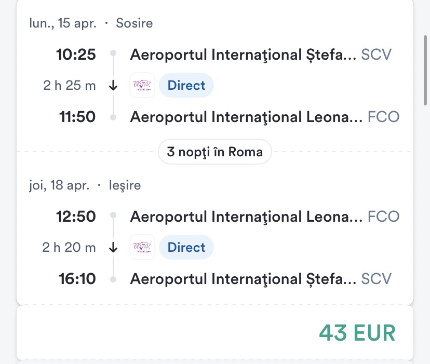
Task: Click the 12:50 departure timeline dot
Action: [x=113, y=216]
